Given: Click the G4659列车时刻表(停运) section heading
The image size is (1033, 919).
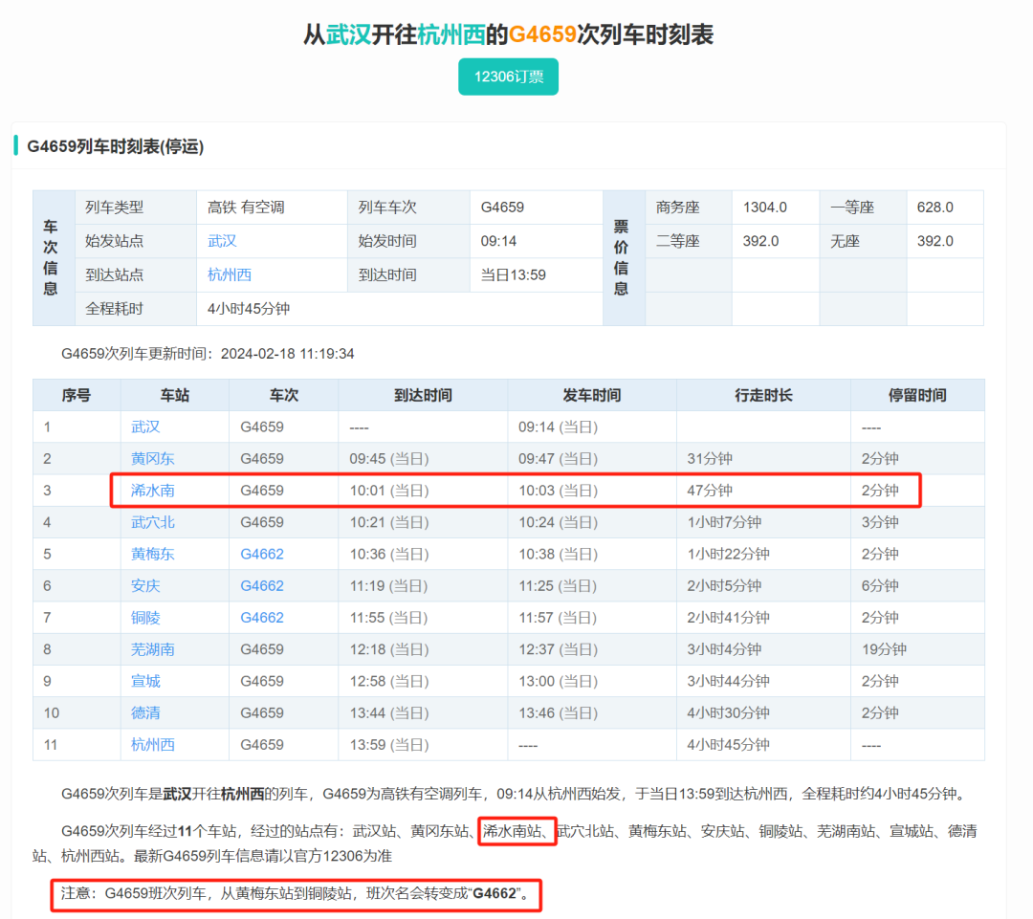Looking at the screenshot, I should 116,146.
